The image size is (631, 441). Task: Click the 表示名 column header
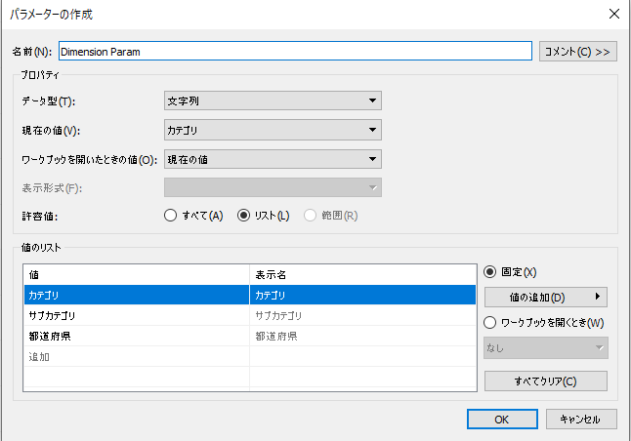point(361,274)
